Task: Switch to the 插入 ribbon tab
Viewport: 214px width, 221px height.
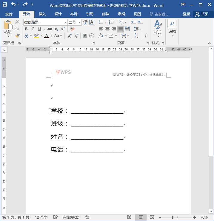Action: (x=42, y=14)
